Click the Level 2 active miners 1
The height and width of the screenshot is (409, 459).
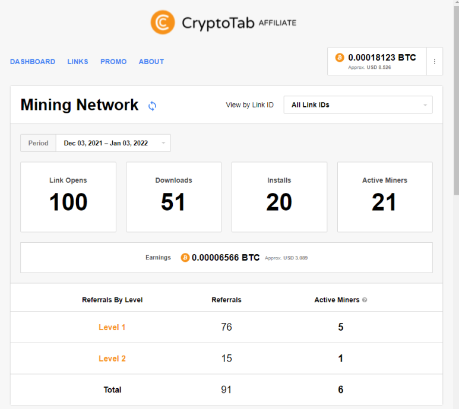tap(340, 359)
